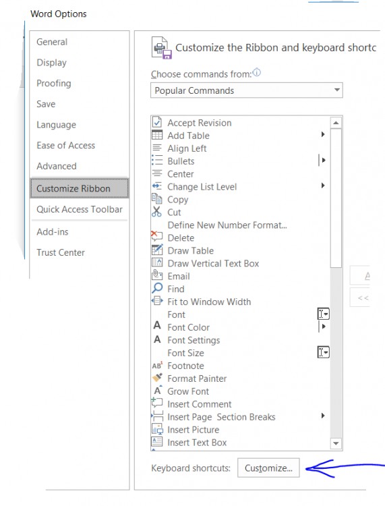
Task: Open the Choose commands from dropdown
Action: (x=246, y=90)
